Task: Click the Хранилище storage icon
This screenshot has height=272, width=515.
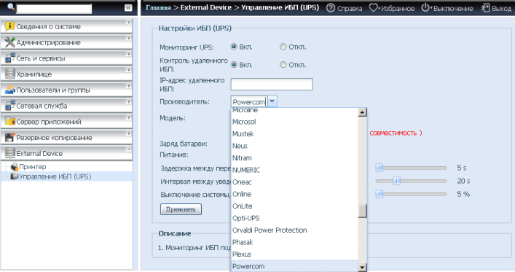Action: (10, 74)
